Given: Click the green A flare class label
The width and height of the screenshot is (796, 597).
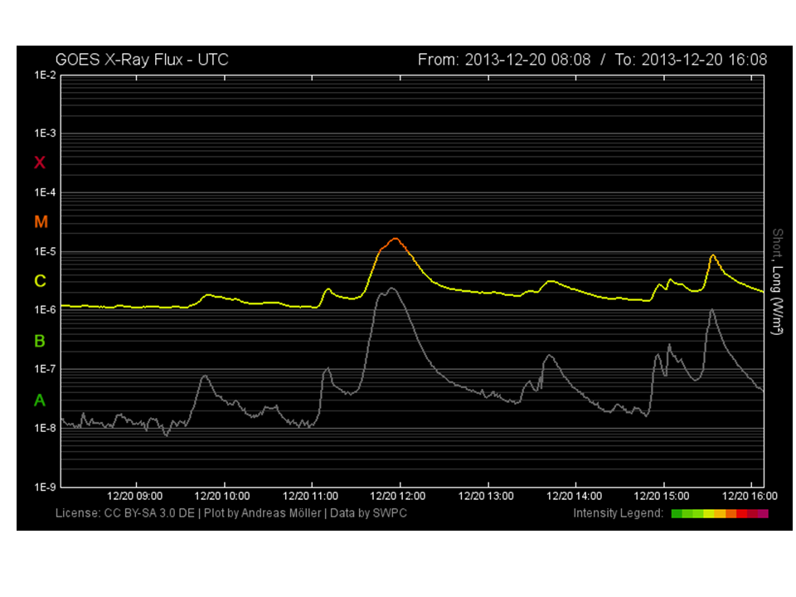Looking at the screenshot, I should 40,400.
